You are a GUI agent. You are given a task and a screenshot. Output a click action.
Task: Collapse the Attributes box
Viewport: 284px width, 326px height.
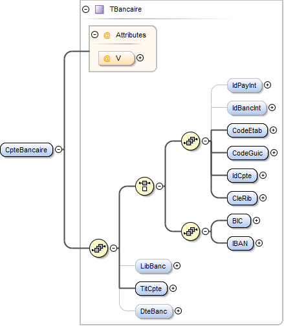click(x=94, y=35)
